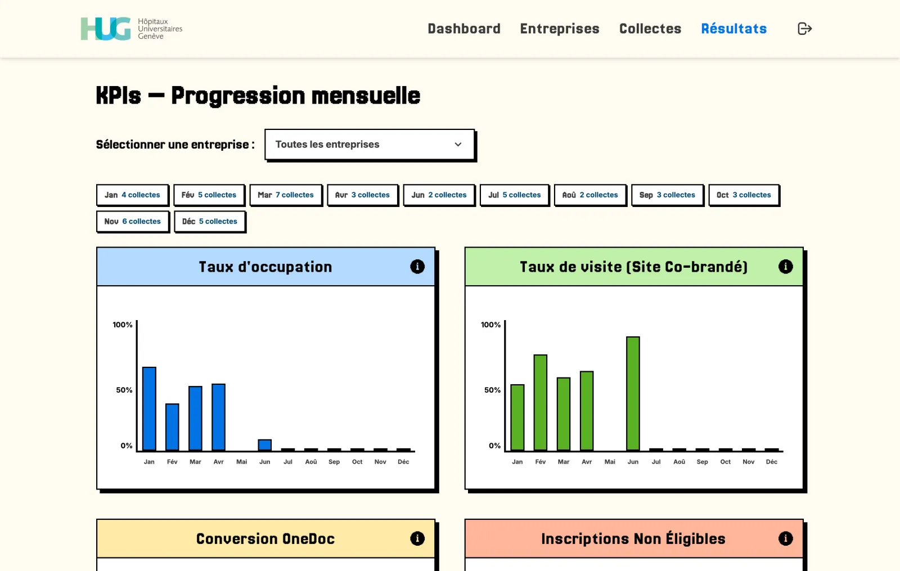Click the Aoû 2 collectes button

point(590,195)
